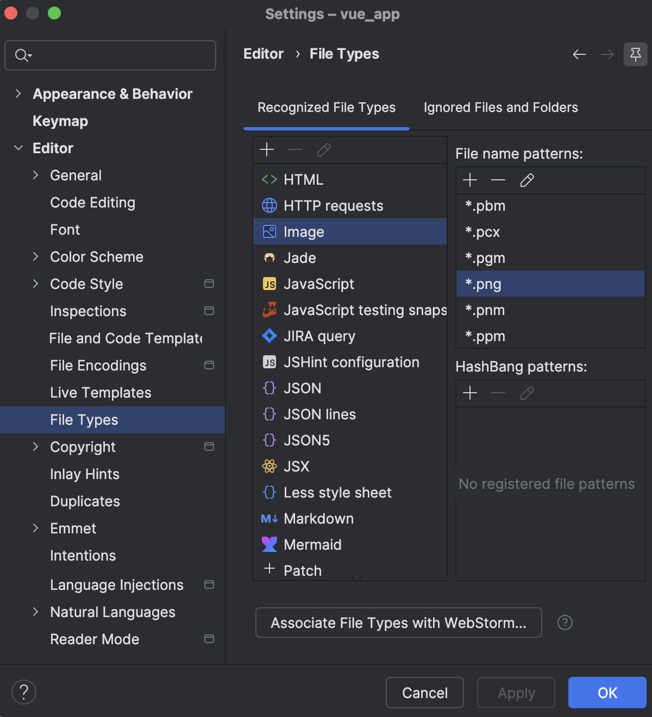This screenshot has width=652, height=717.
Task: Switch to Recognized File Types tab
Action: click(x=327, y=108)
